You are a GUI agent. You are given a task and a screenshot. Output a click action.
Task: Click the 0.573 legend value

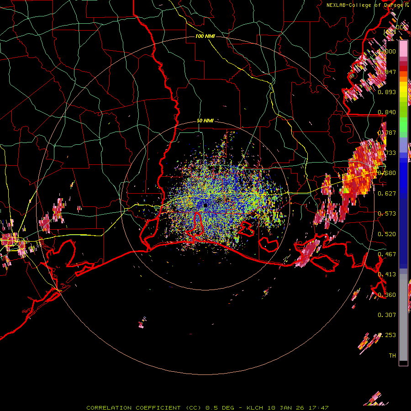pos(387,213)
